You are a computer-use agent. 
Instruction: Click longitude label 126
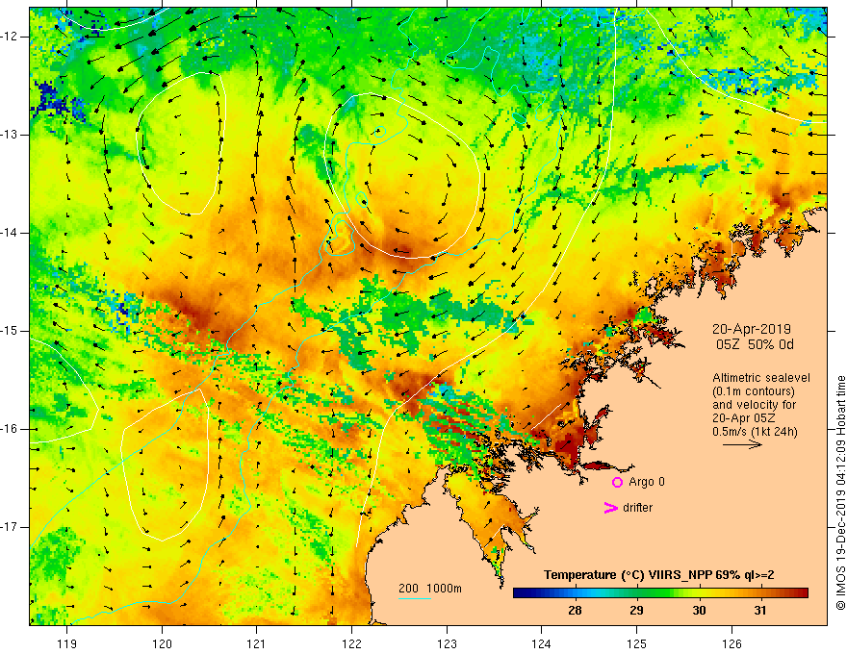[x=731, y=643]
